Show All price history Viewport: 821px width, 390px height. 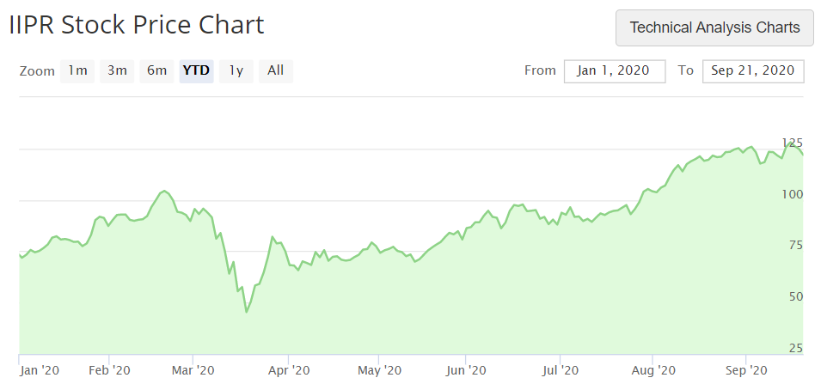275,70
